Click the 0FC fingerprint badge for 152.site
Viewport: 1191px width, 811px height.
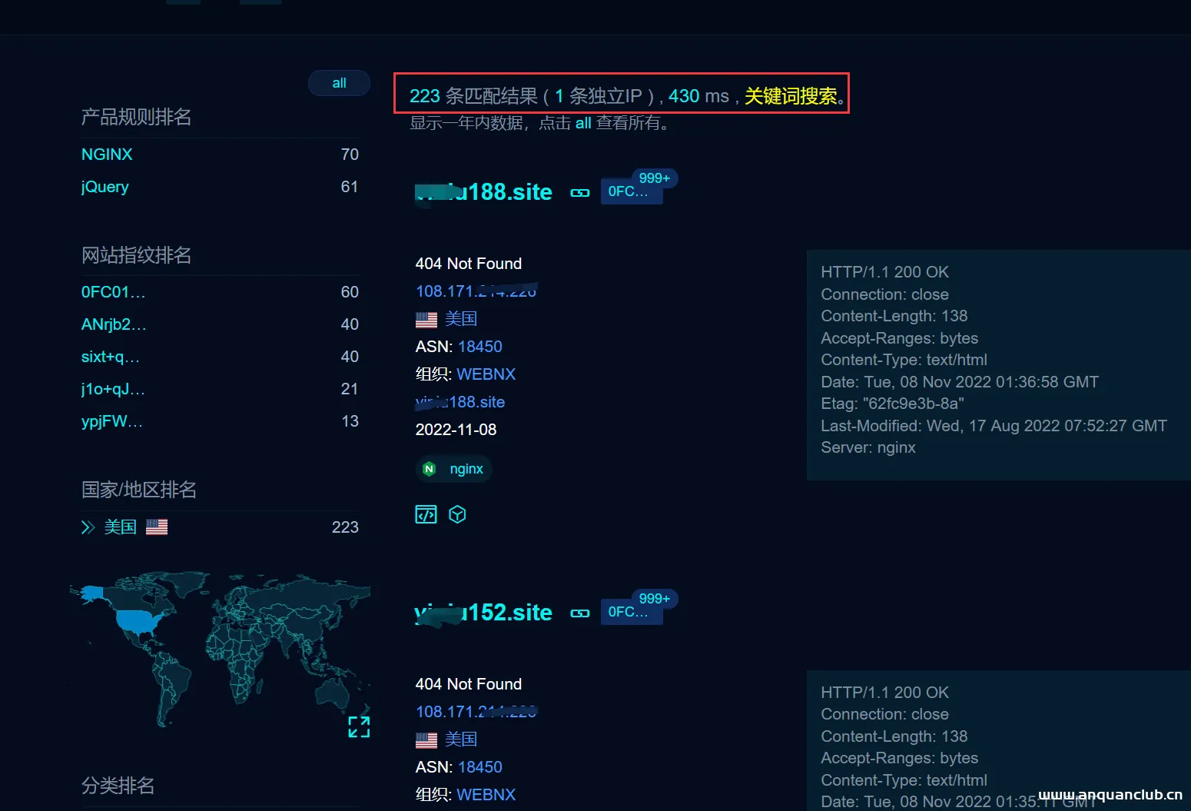pyautogui.click(x=629, y=612)
